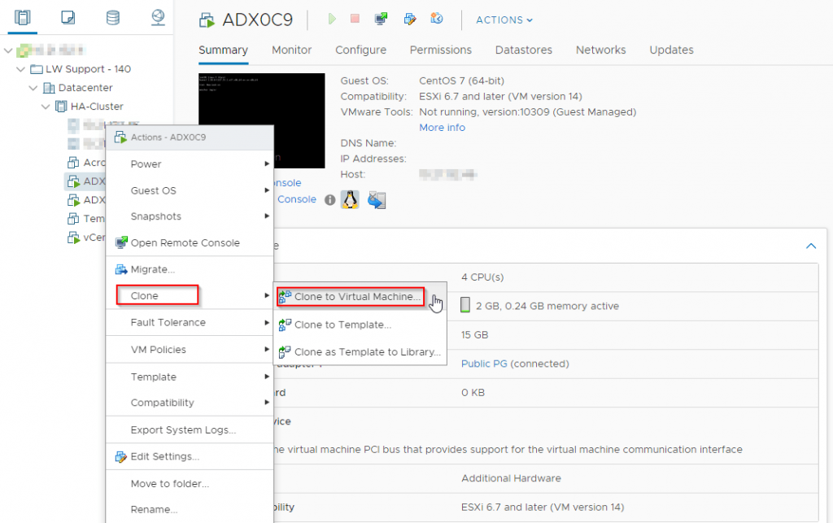Open the ACTIONS dropdown

503,20
